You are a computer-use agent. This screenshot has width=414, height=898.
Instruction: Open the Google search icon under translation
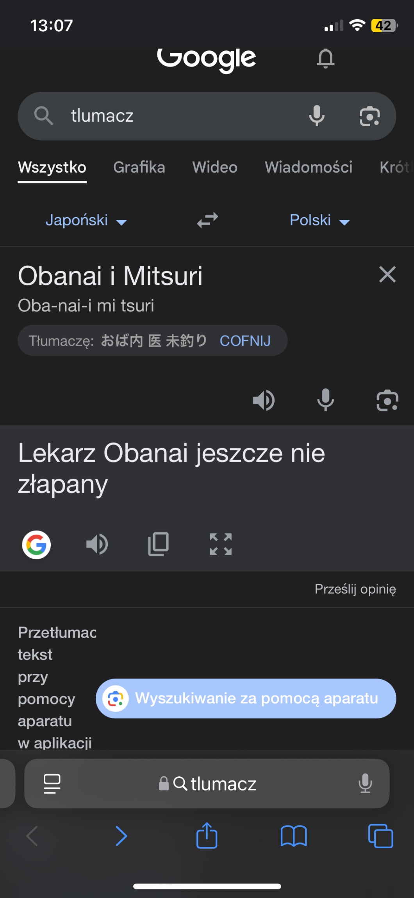[36, 545]
